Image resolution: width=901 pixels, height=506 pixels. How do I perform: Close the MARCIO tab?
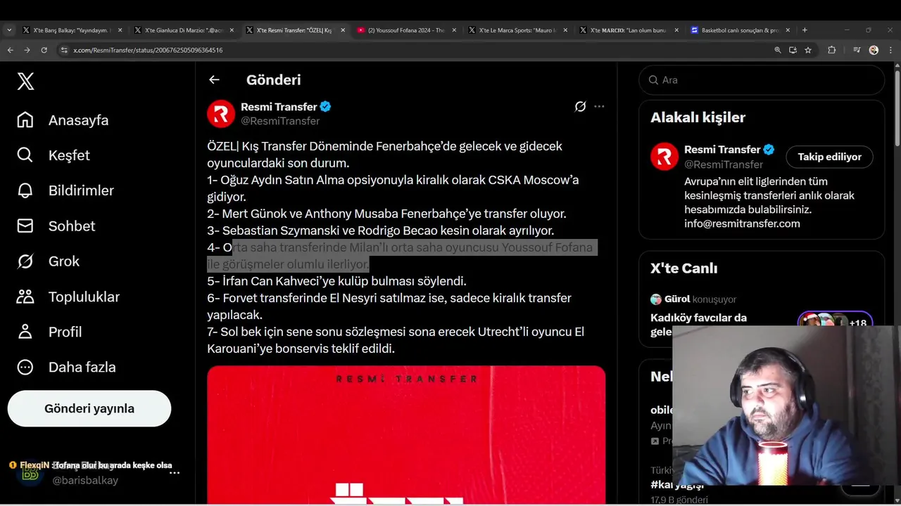(676, 30)
